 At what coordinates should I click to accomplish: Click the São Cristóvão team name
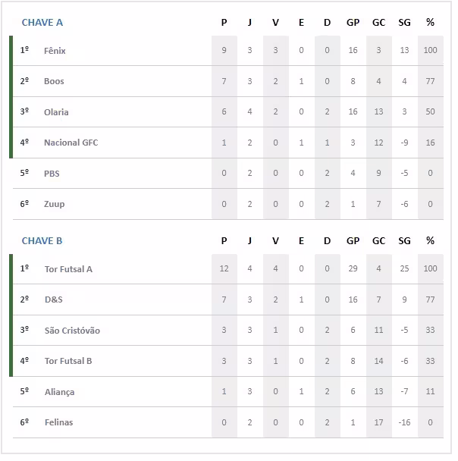[x=71, y=331]
